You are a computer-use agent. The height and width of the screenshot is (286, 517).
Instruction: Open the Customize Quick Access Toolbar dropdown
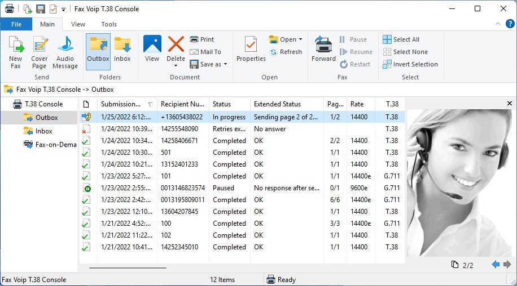pyautogui.click(x=63, y=10)
